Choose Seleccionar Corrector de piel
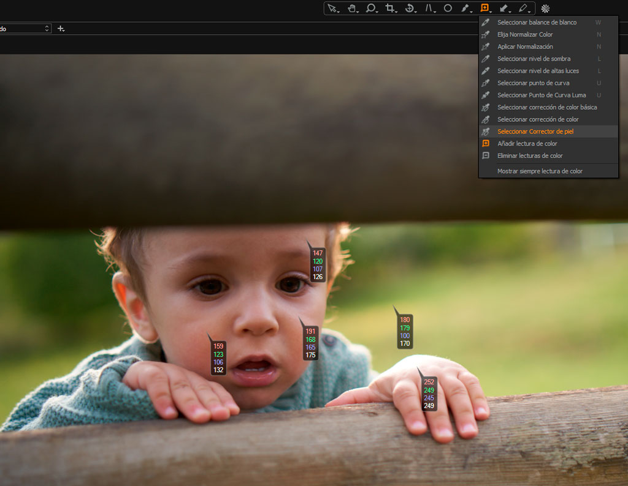The image size is (628, 486). coord(535,132)
